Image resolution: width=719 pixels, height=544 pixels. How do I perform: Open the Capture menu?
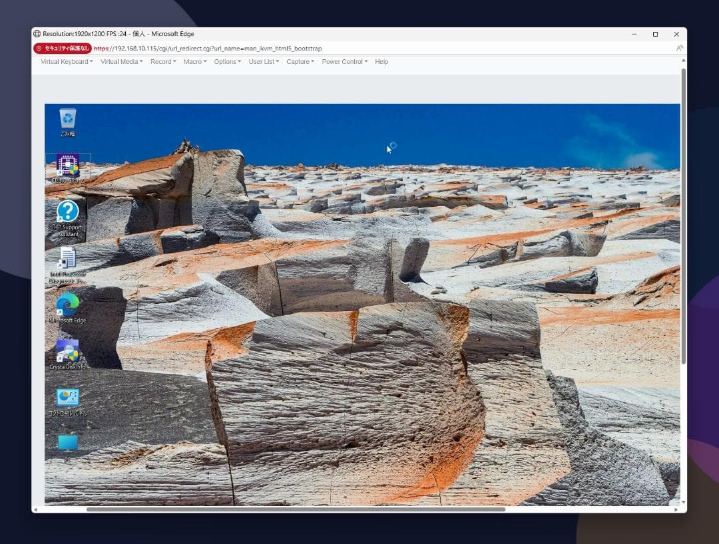(x=300, y=62)
